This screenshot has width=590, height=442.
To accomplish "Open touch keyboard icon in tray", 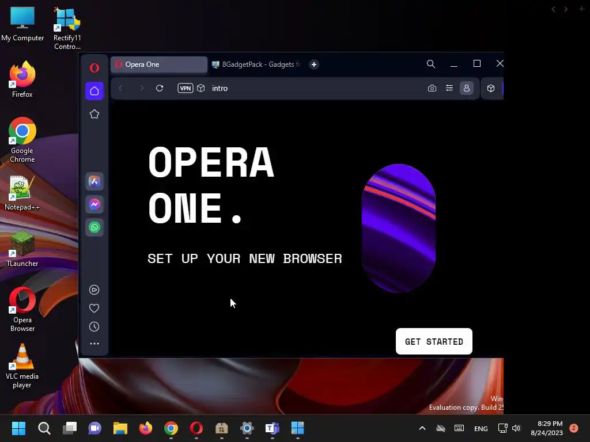I will tap(459, 428).
